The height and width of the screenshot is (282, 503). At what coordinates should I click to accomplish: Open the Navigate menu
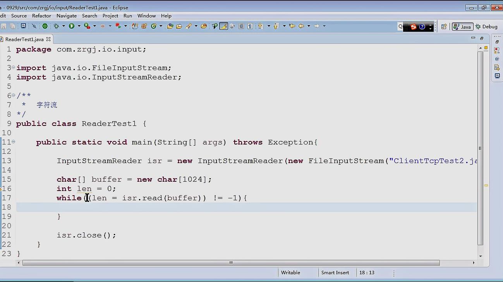(x=67, y=16)
